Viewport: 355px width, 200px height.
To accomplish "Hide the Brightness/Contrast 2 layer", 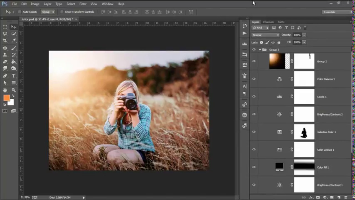I will pyautogui.click(x=254, y=114).
